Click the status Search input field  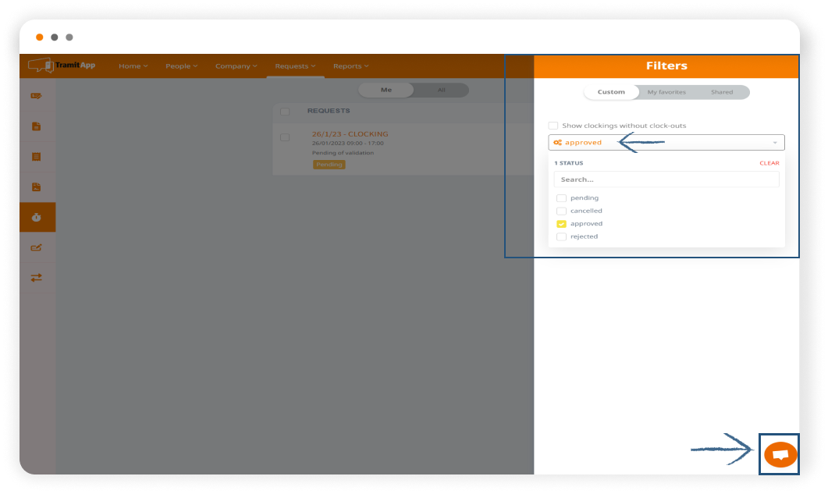coord(666,179)
